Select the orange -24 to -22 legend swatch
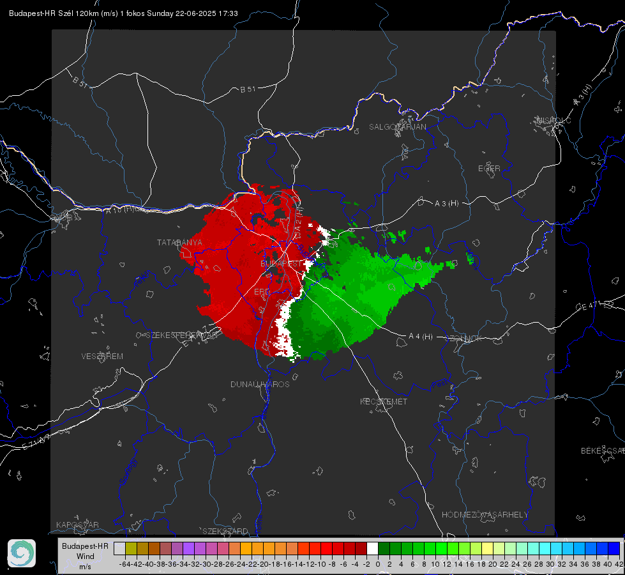Image resolution: width=625 pixels, height=575 pixels. click(x=246, y=548)
